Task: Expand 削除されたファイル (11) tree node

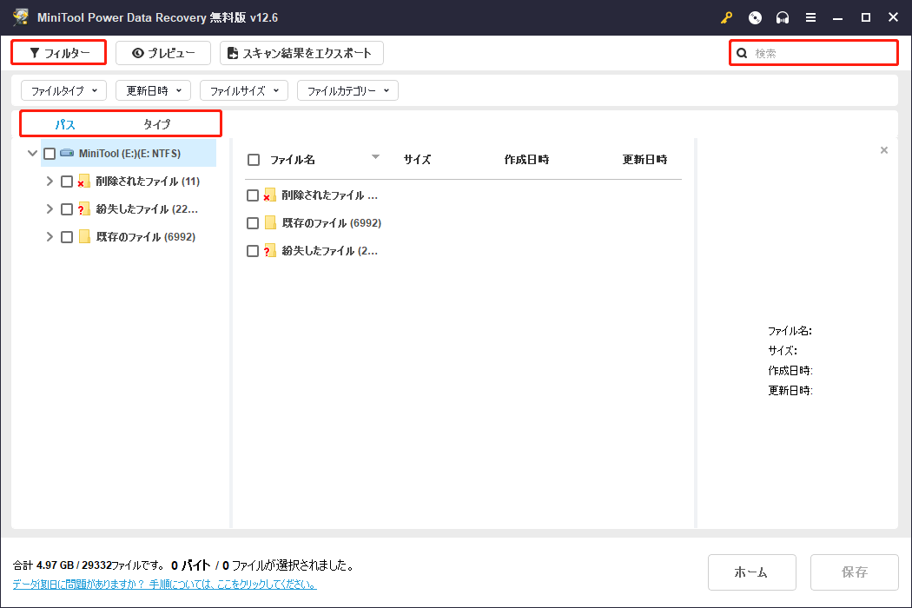Action: click(x=50, y=182)
